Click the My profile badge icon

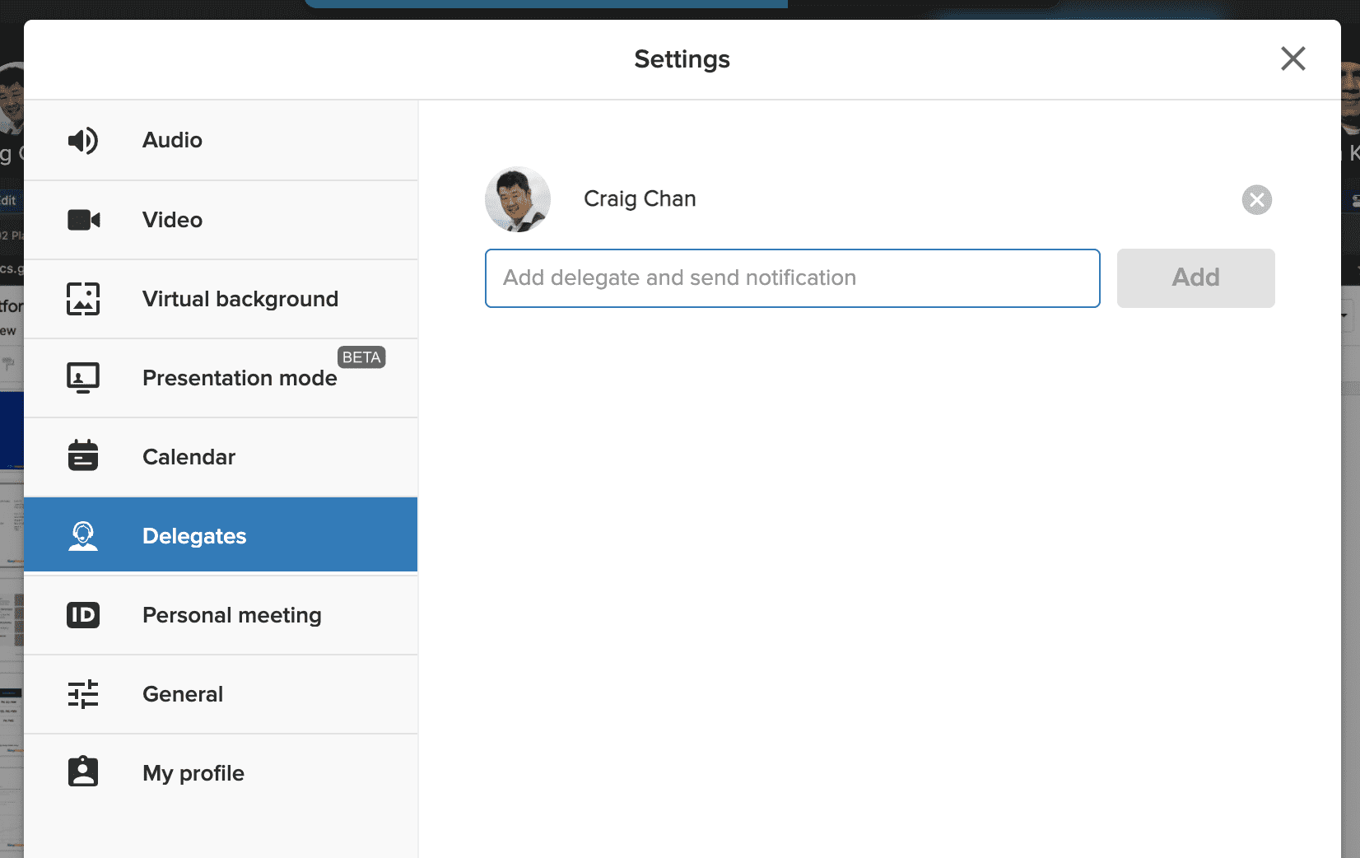[x=83, y=772]
